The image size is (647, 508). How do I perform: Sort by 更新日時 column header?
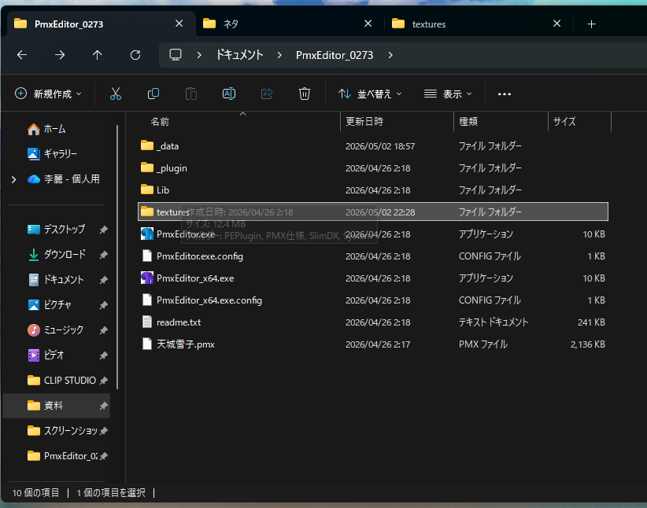(397, 122)
